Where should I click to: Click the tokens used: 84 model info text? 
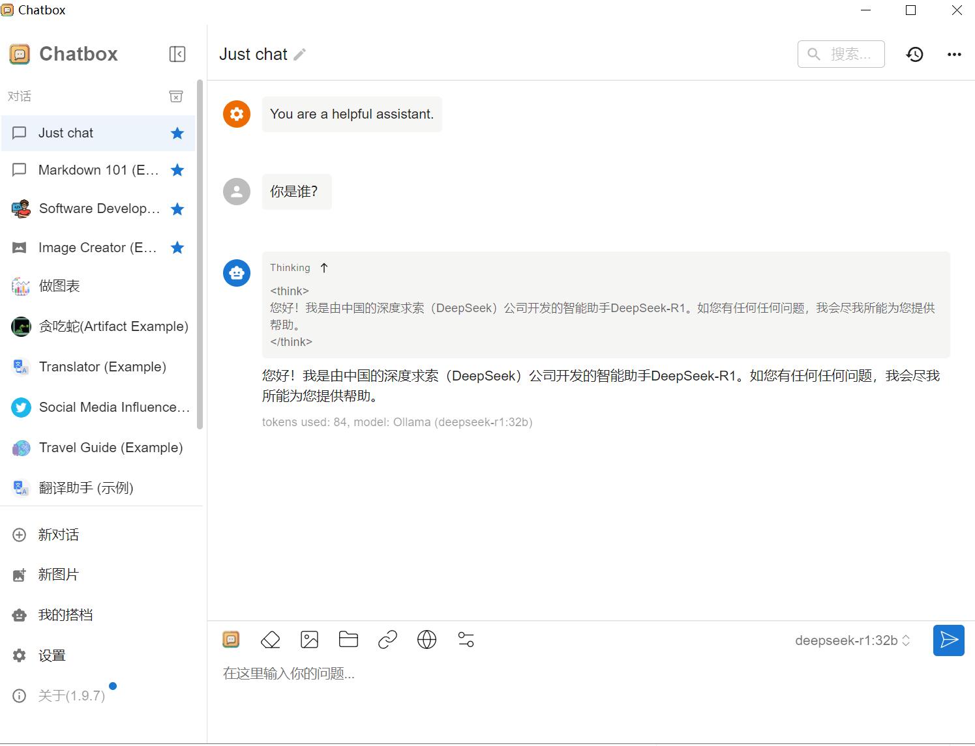point(397,422)
